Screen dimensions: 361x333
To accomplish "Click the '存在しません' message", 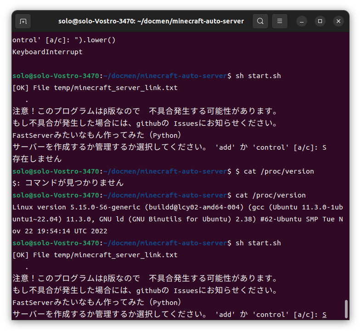I will tap(37, 159).
